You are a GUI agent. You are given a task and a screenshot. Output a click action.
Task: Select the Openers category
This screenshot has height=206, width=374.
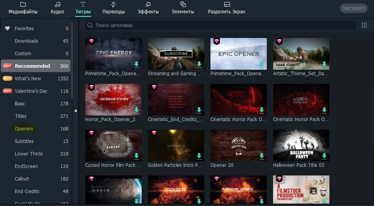[36, 129]
